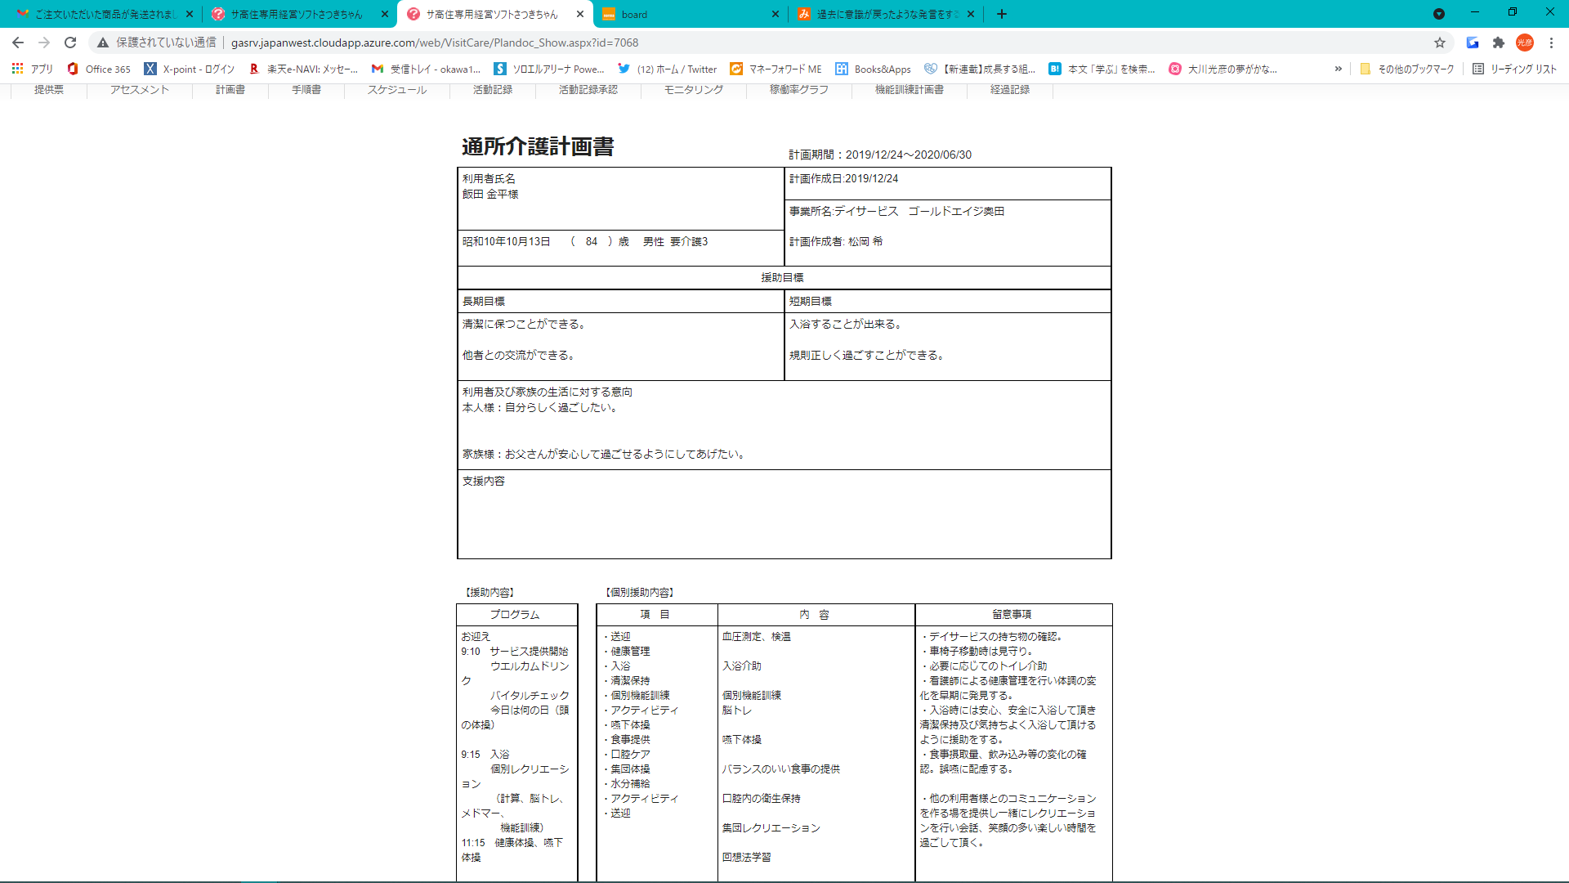The image size is (1569, 883).
Task: Open Chrome three-dot menu
Action: (x=1551, y=43)
